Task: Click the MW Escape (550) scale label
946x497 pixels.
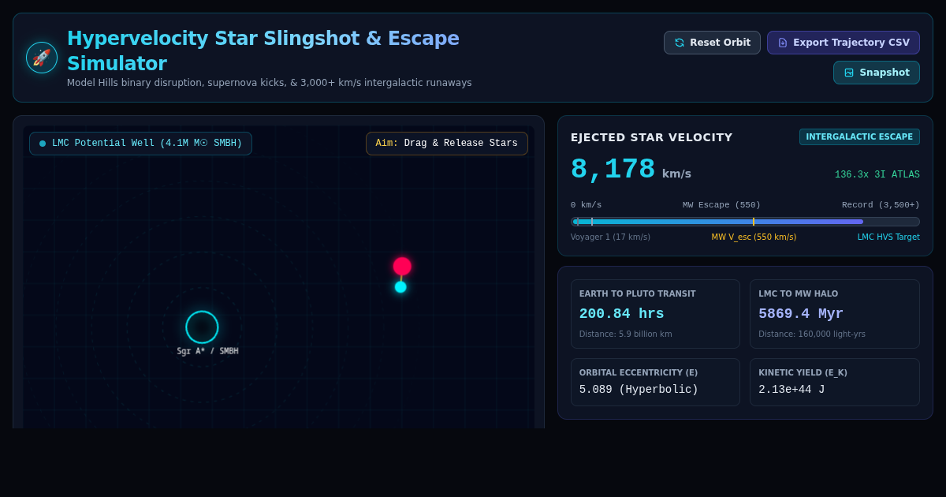Action: [722, 205]
